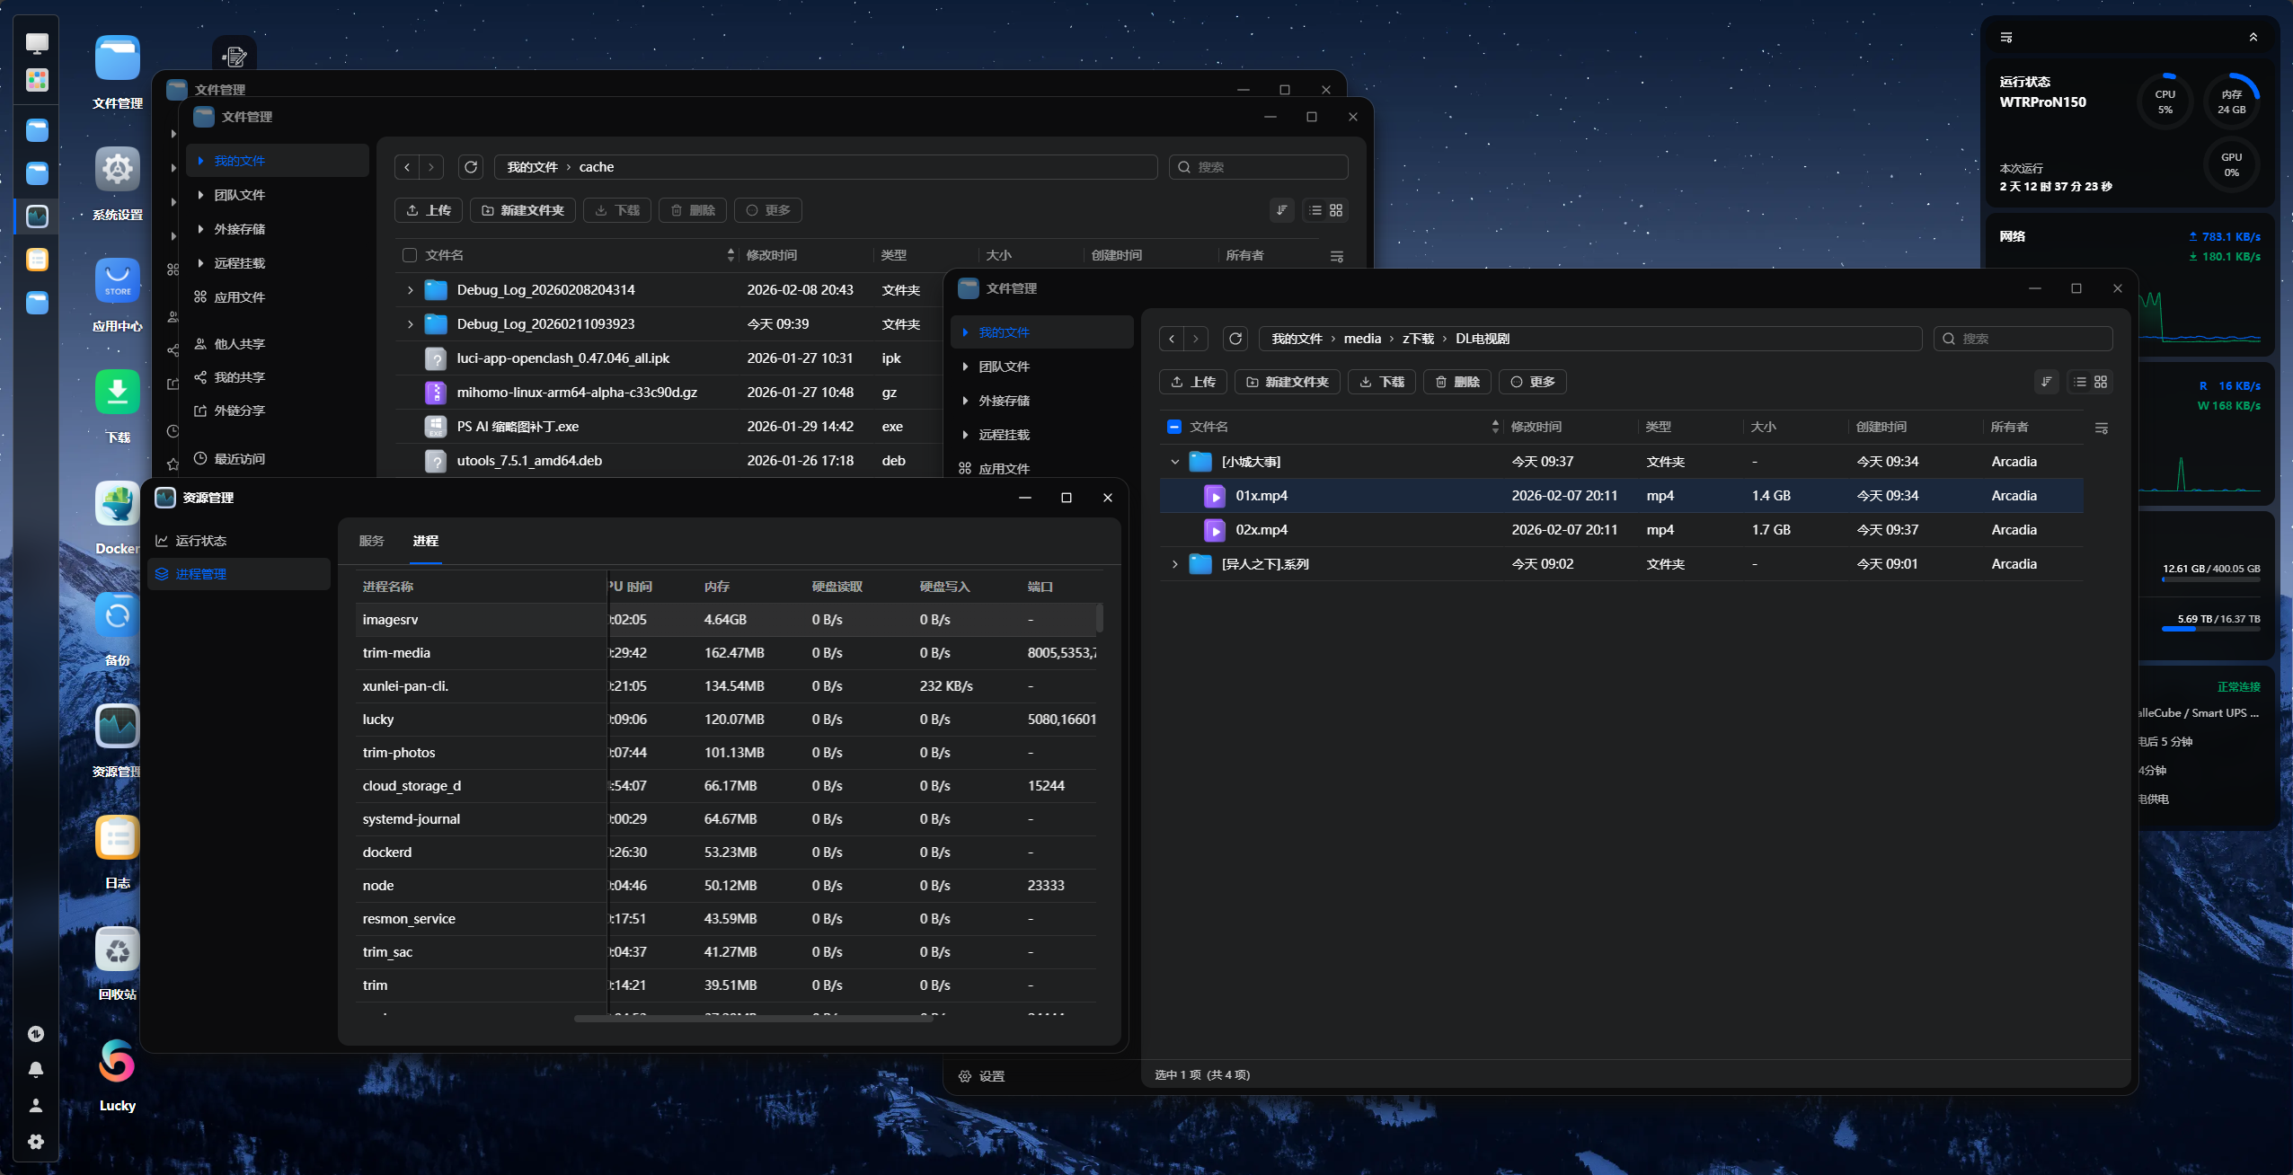The width and height of the screenshot is (2293, 1175).
Task: Click the sort icon in cache window toolbar
Action: click(x=1282, y=210)
